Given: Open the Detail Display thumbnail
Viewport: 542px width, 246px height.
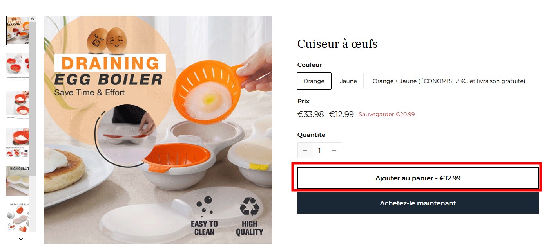Looking at the screenshot, I should (x=18, y=217).
